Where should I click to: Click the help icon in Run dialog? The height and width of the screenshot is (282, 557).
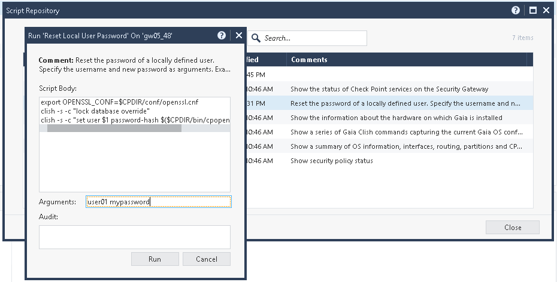[x=222, y=36]
